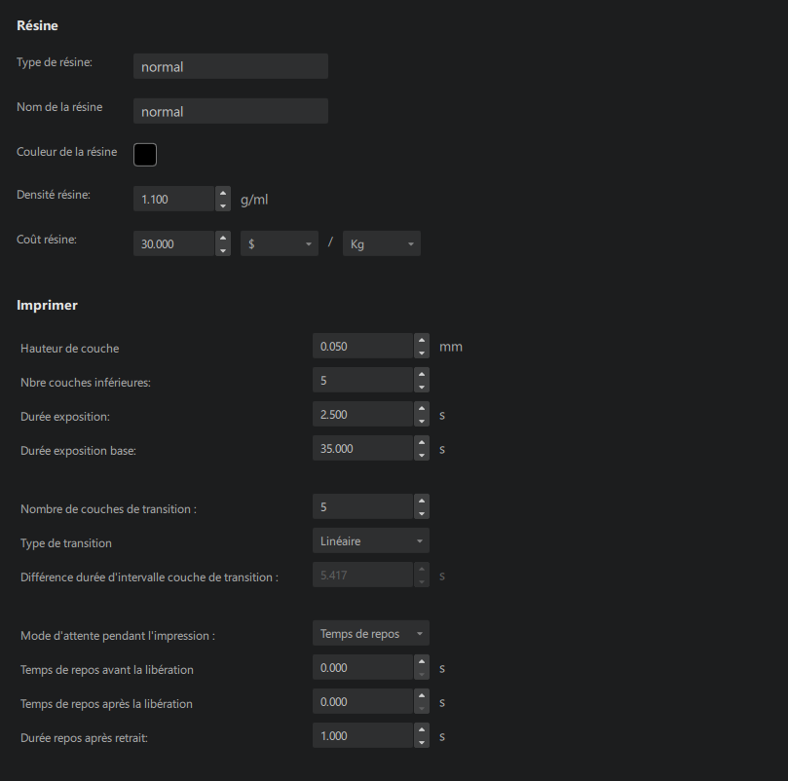
Task: Decrease Durée exposition value
Action: point(422,421)
